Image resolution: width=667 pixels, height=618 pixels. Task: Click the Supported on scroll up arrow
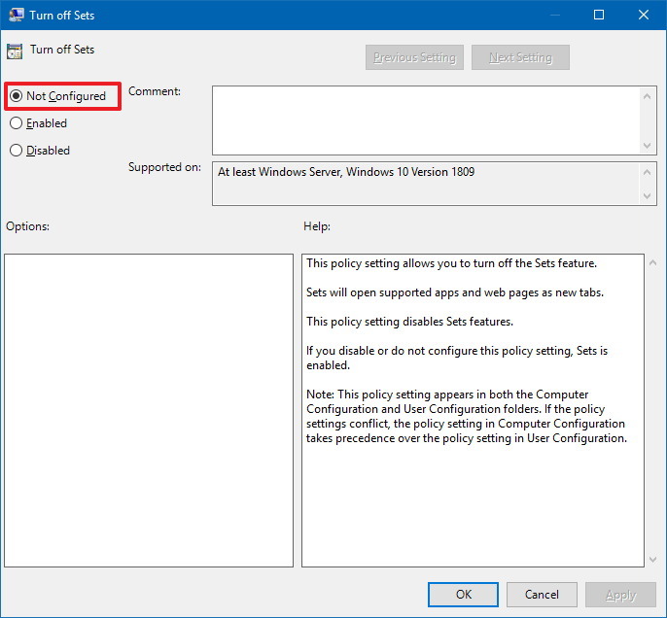[647, 172]
